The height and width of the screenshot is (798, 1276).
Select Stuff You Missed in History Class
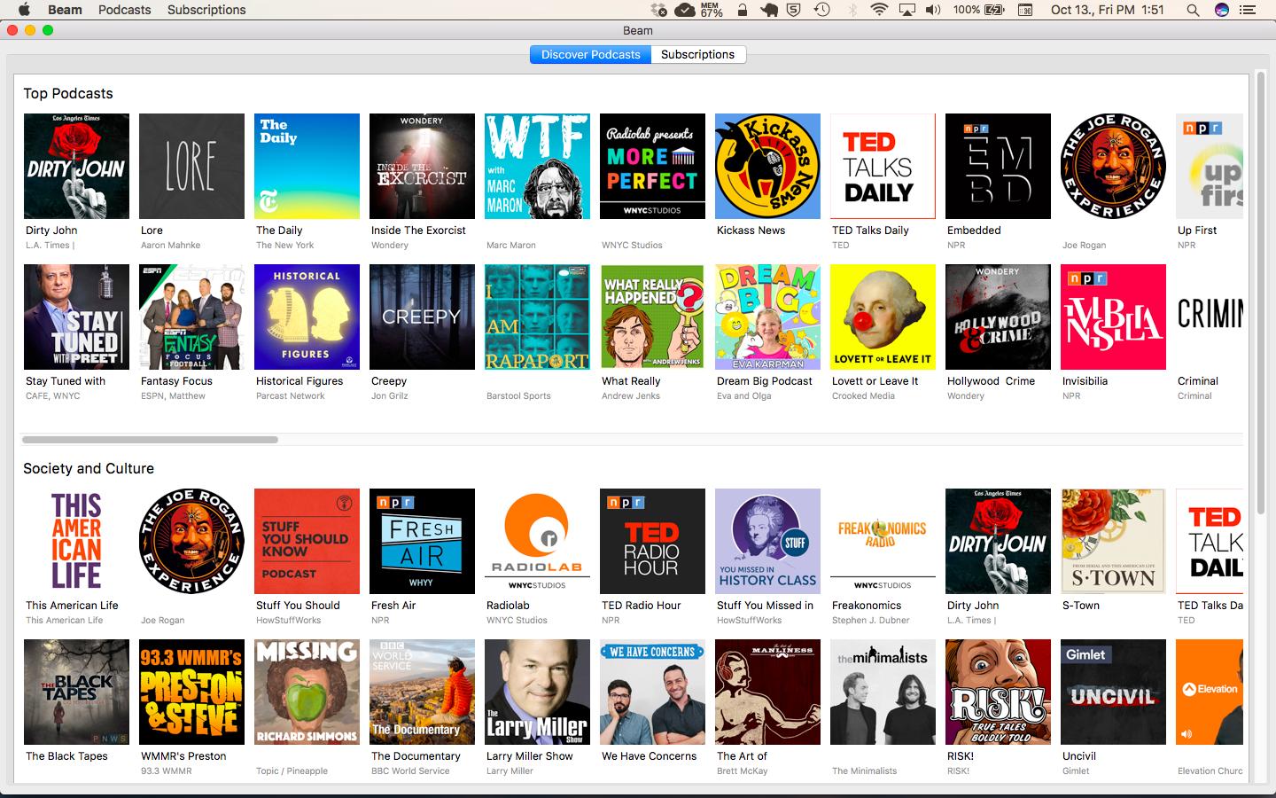pyautogui.click(x=767, y=541)
